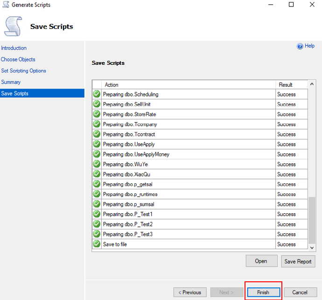Click the Open button below the results list
322x300 pixels.
point(261,261)
